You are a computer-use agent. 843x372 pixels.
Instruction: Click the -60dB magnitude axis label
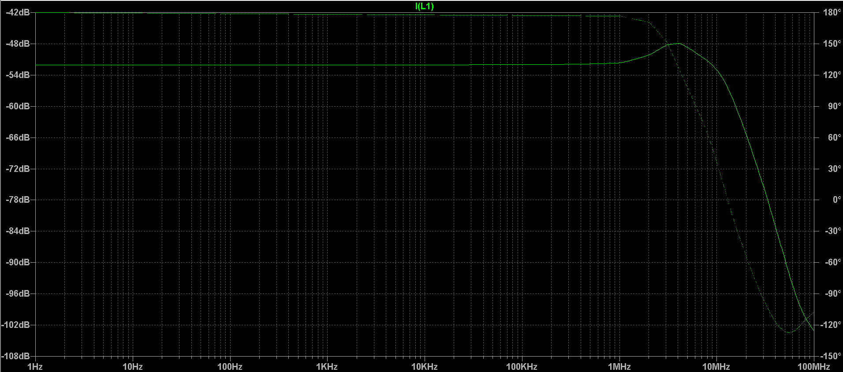click(x=18, y=106)
